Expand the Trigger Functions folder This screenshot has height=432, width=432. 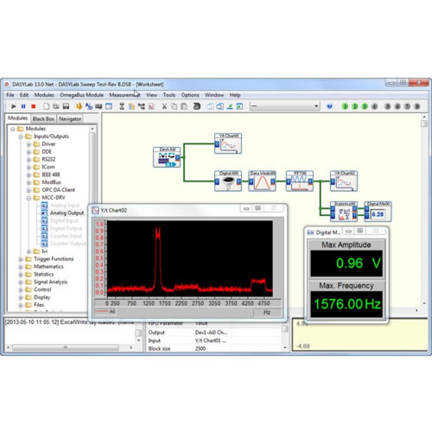click(21, 259)
